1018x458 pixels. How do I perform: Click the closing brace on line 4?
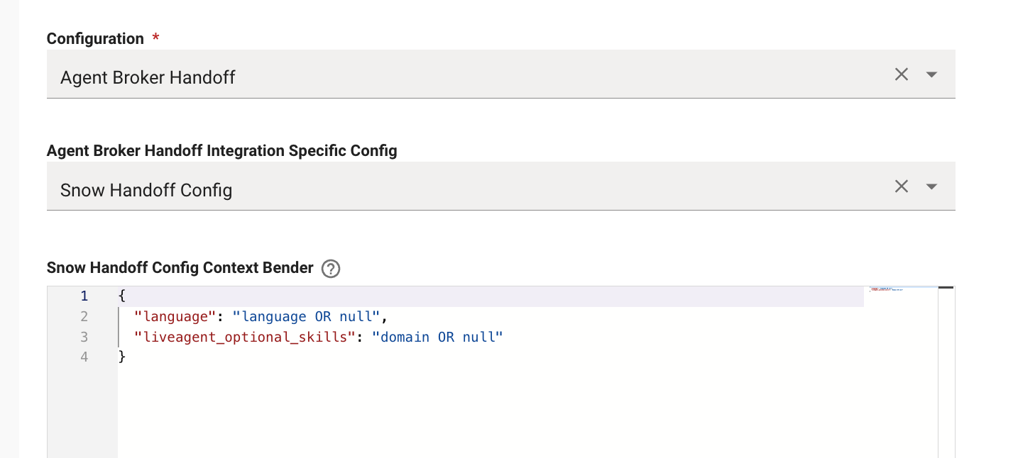click(x=122, y=357)
